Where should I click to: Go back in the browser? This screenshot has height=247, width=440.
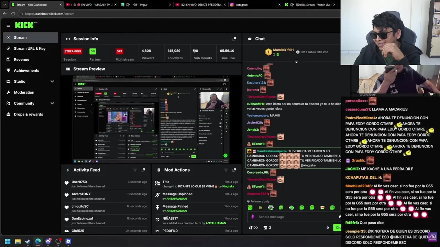coord(4,14)
